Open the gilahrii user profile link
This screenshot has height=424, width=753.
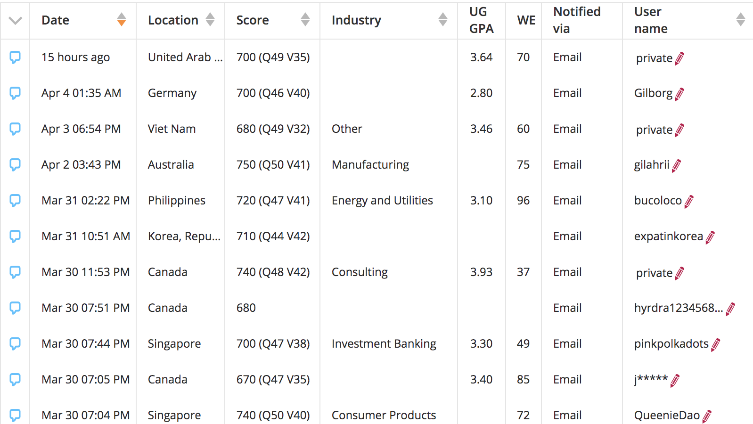[652, 165]
